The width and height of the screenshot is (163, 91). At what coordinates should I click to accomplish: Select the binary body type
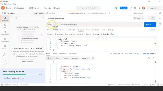point(96,34)
